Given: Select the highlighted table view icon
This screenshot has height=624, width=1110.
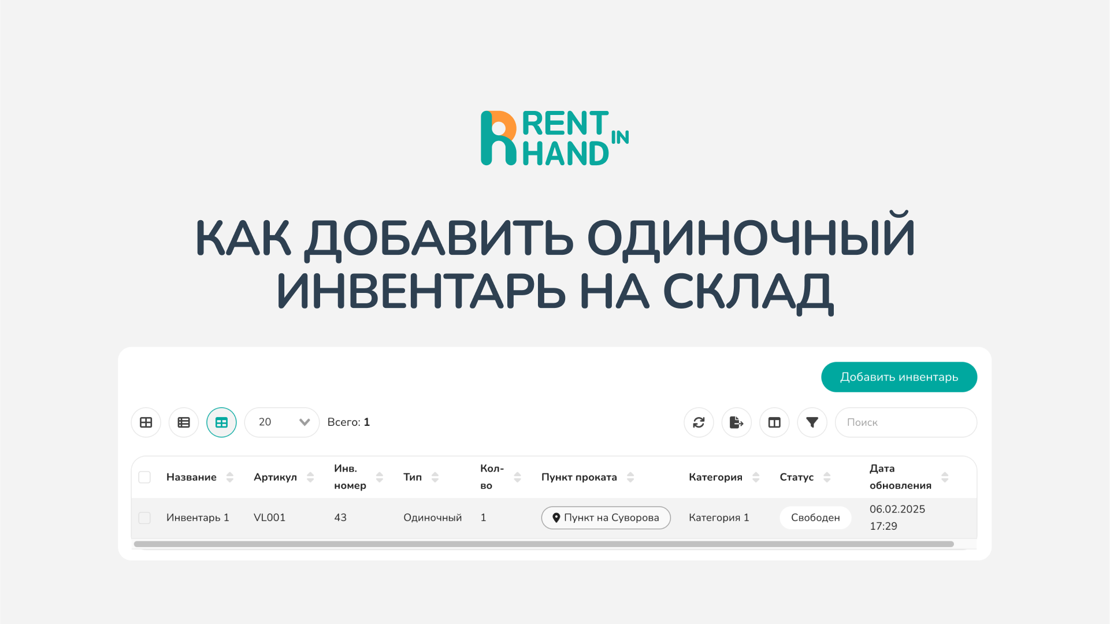Looking at the screenshot, I should tap(221, 422).
